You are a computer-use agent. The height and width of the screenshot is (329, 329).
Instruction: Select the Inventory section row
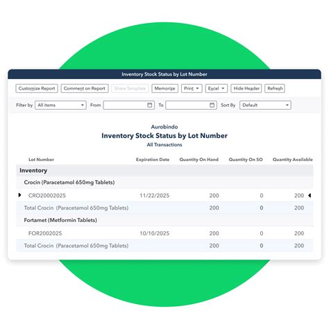(164, 171)
